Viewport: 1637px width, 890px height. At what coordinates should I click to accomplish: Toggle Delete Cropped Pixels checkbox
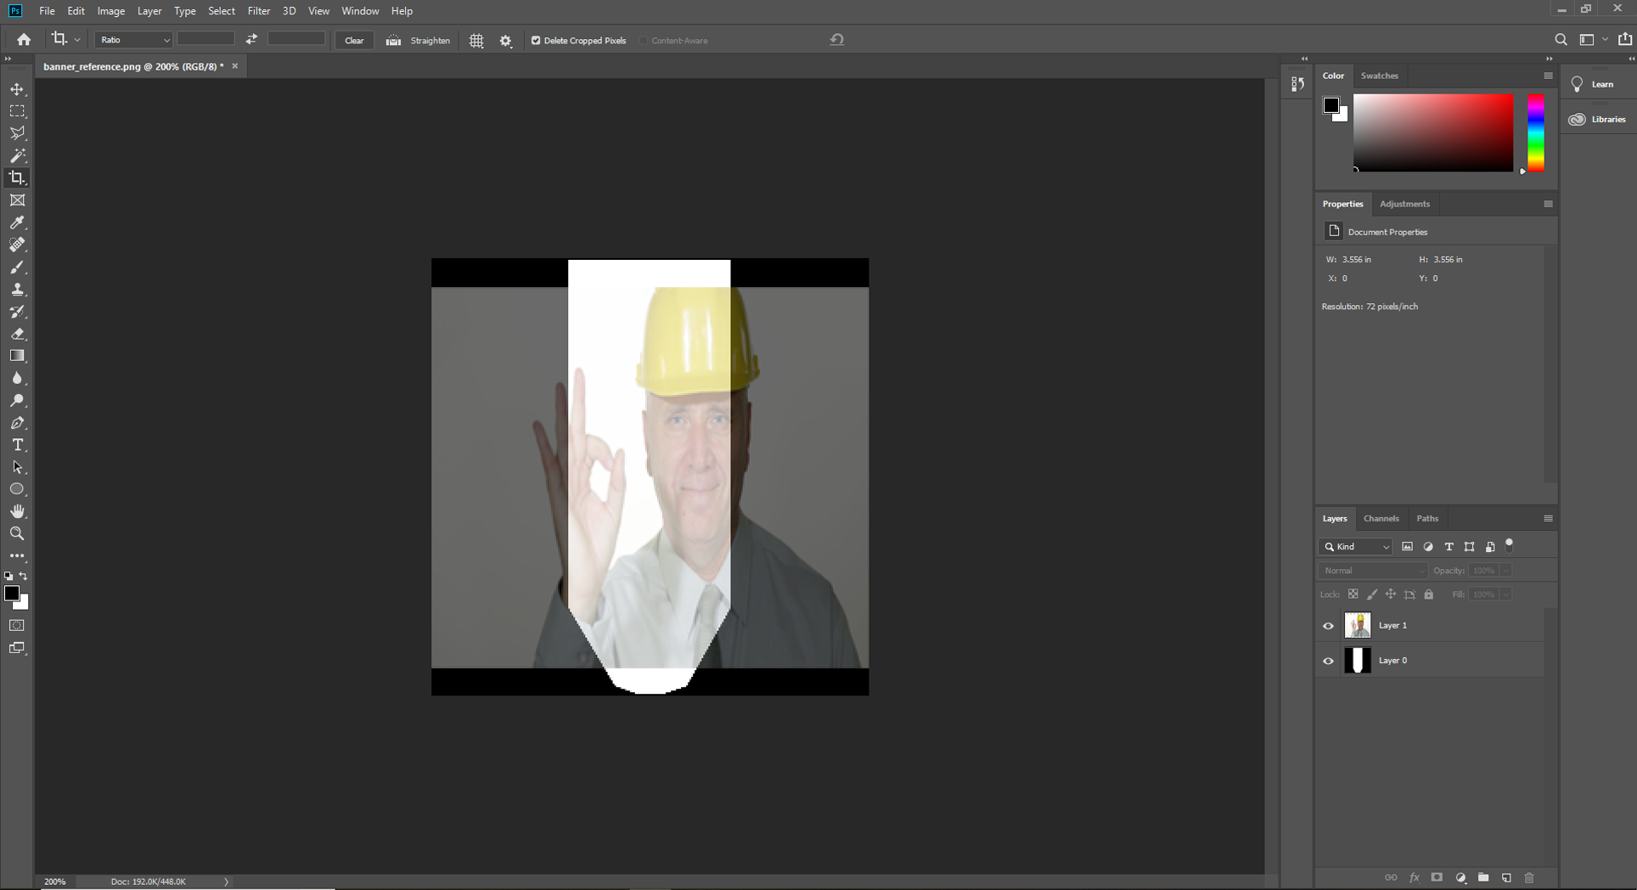pos(536,40)
